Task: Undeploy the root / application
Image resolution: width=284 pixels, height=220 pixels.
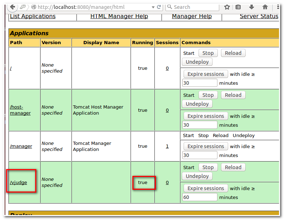Action: pyautogui.click(x=197, y=62)
